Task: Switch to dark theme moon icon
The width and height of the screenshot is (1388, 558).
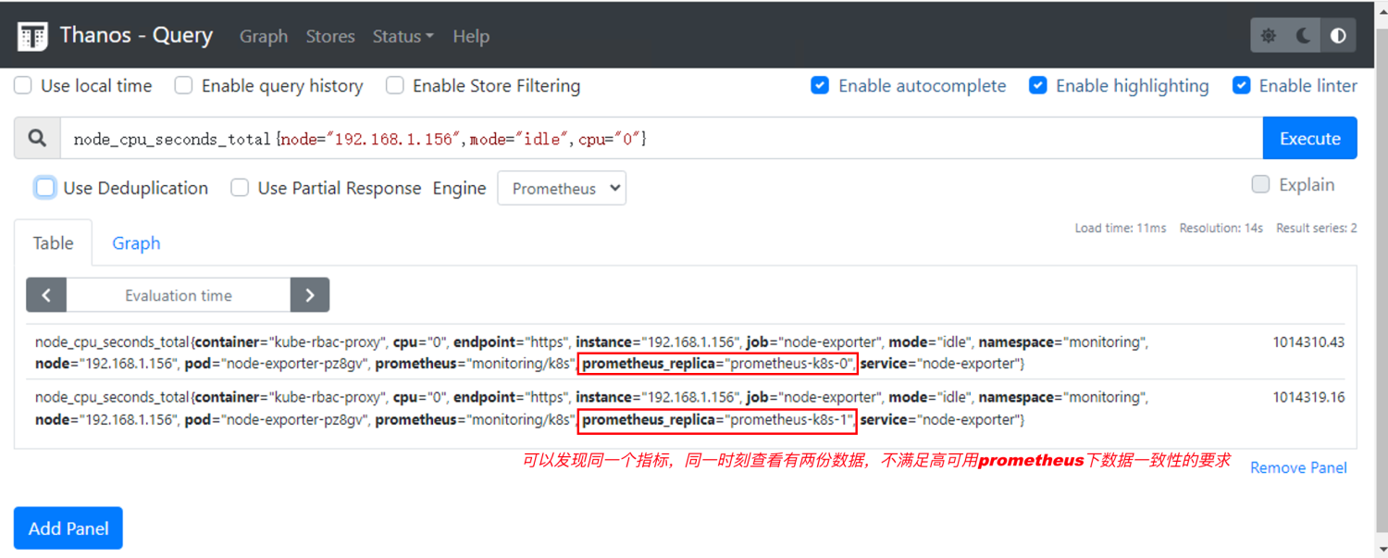Action: pos(1304,36)
